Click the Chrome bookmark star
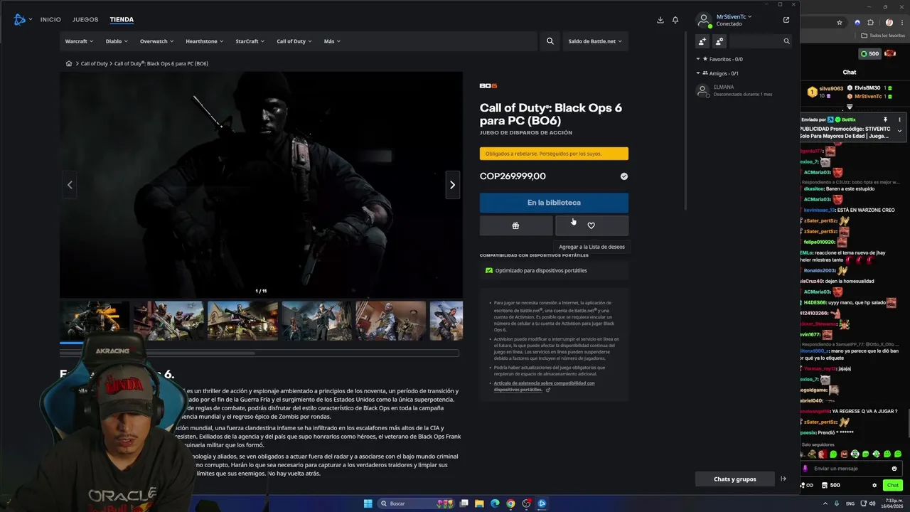 coord(840,23)
